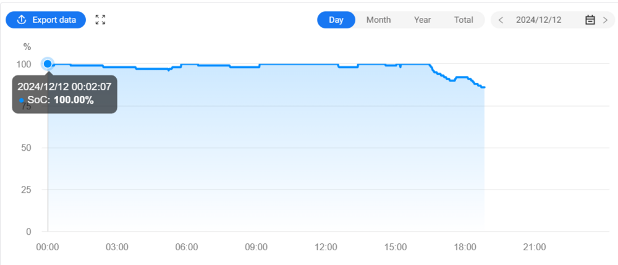This screenshot has height=265, width=618.
Task: Click the 50 percent y-axis label
Action: click(27, 148)
